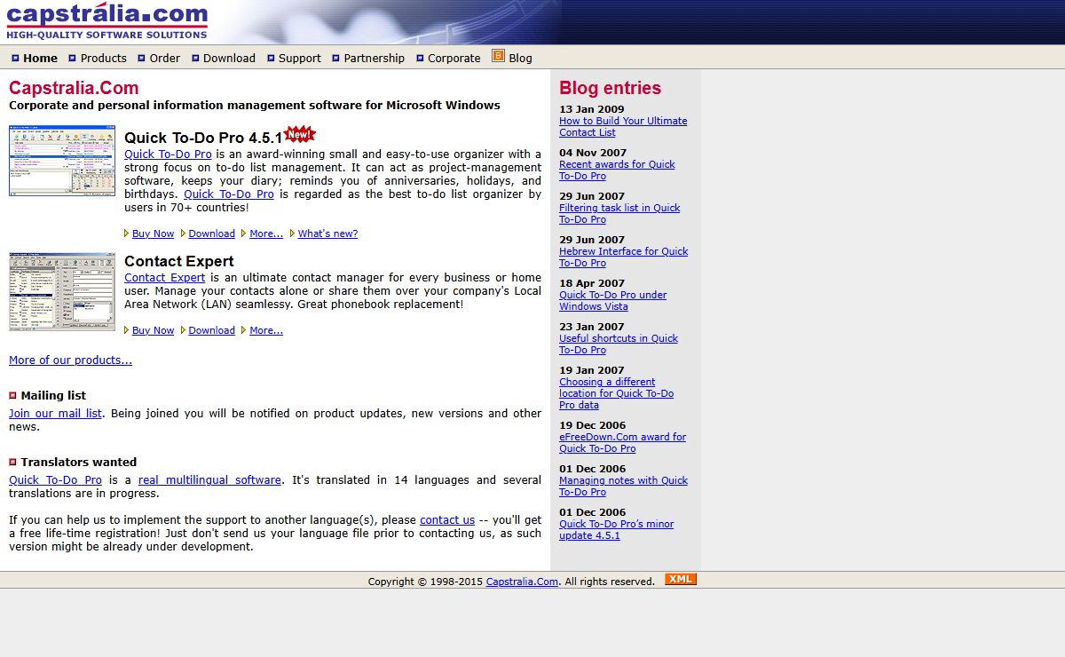This screenshot has width=1065, height=657.
Task: Click the Capstralia.Com red page heading
Action: click(74, 88)
